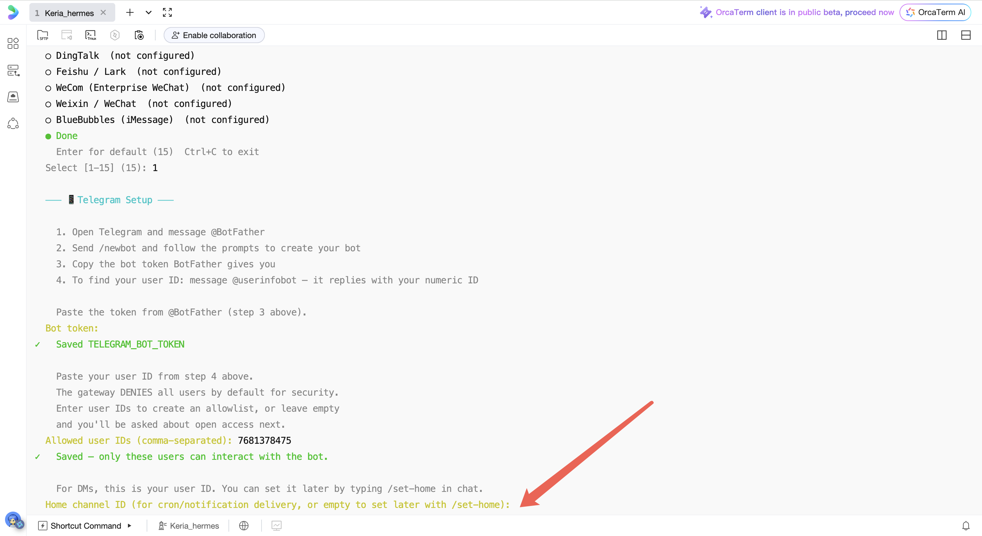Open the Tmux session tool
Screen dimensions: 982x536
(91, 35)
